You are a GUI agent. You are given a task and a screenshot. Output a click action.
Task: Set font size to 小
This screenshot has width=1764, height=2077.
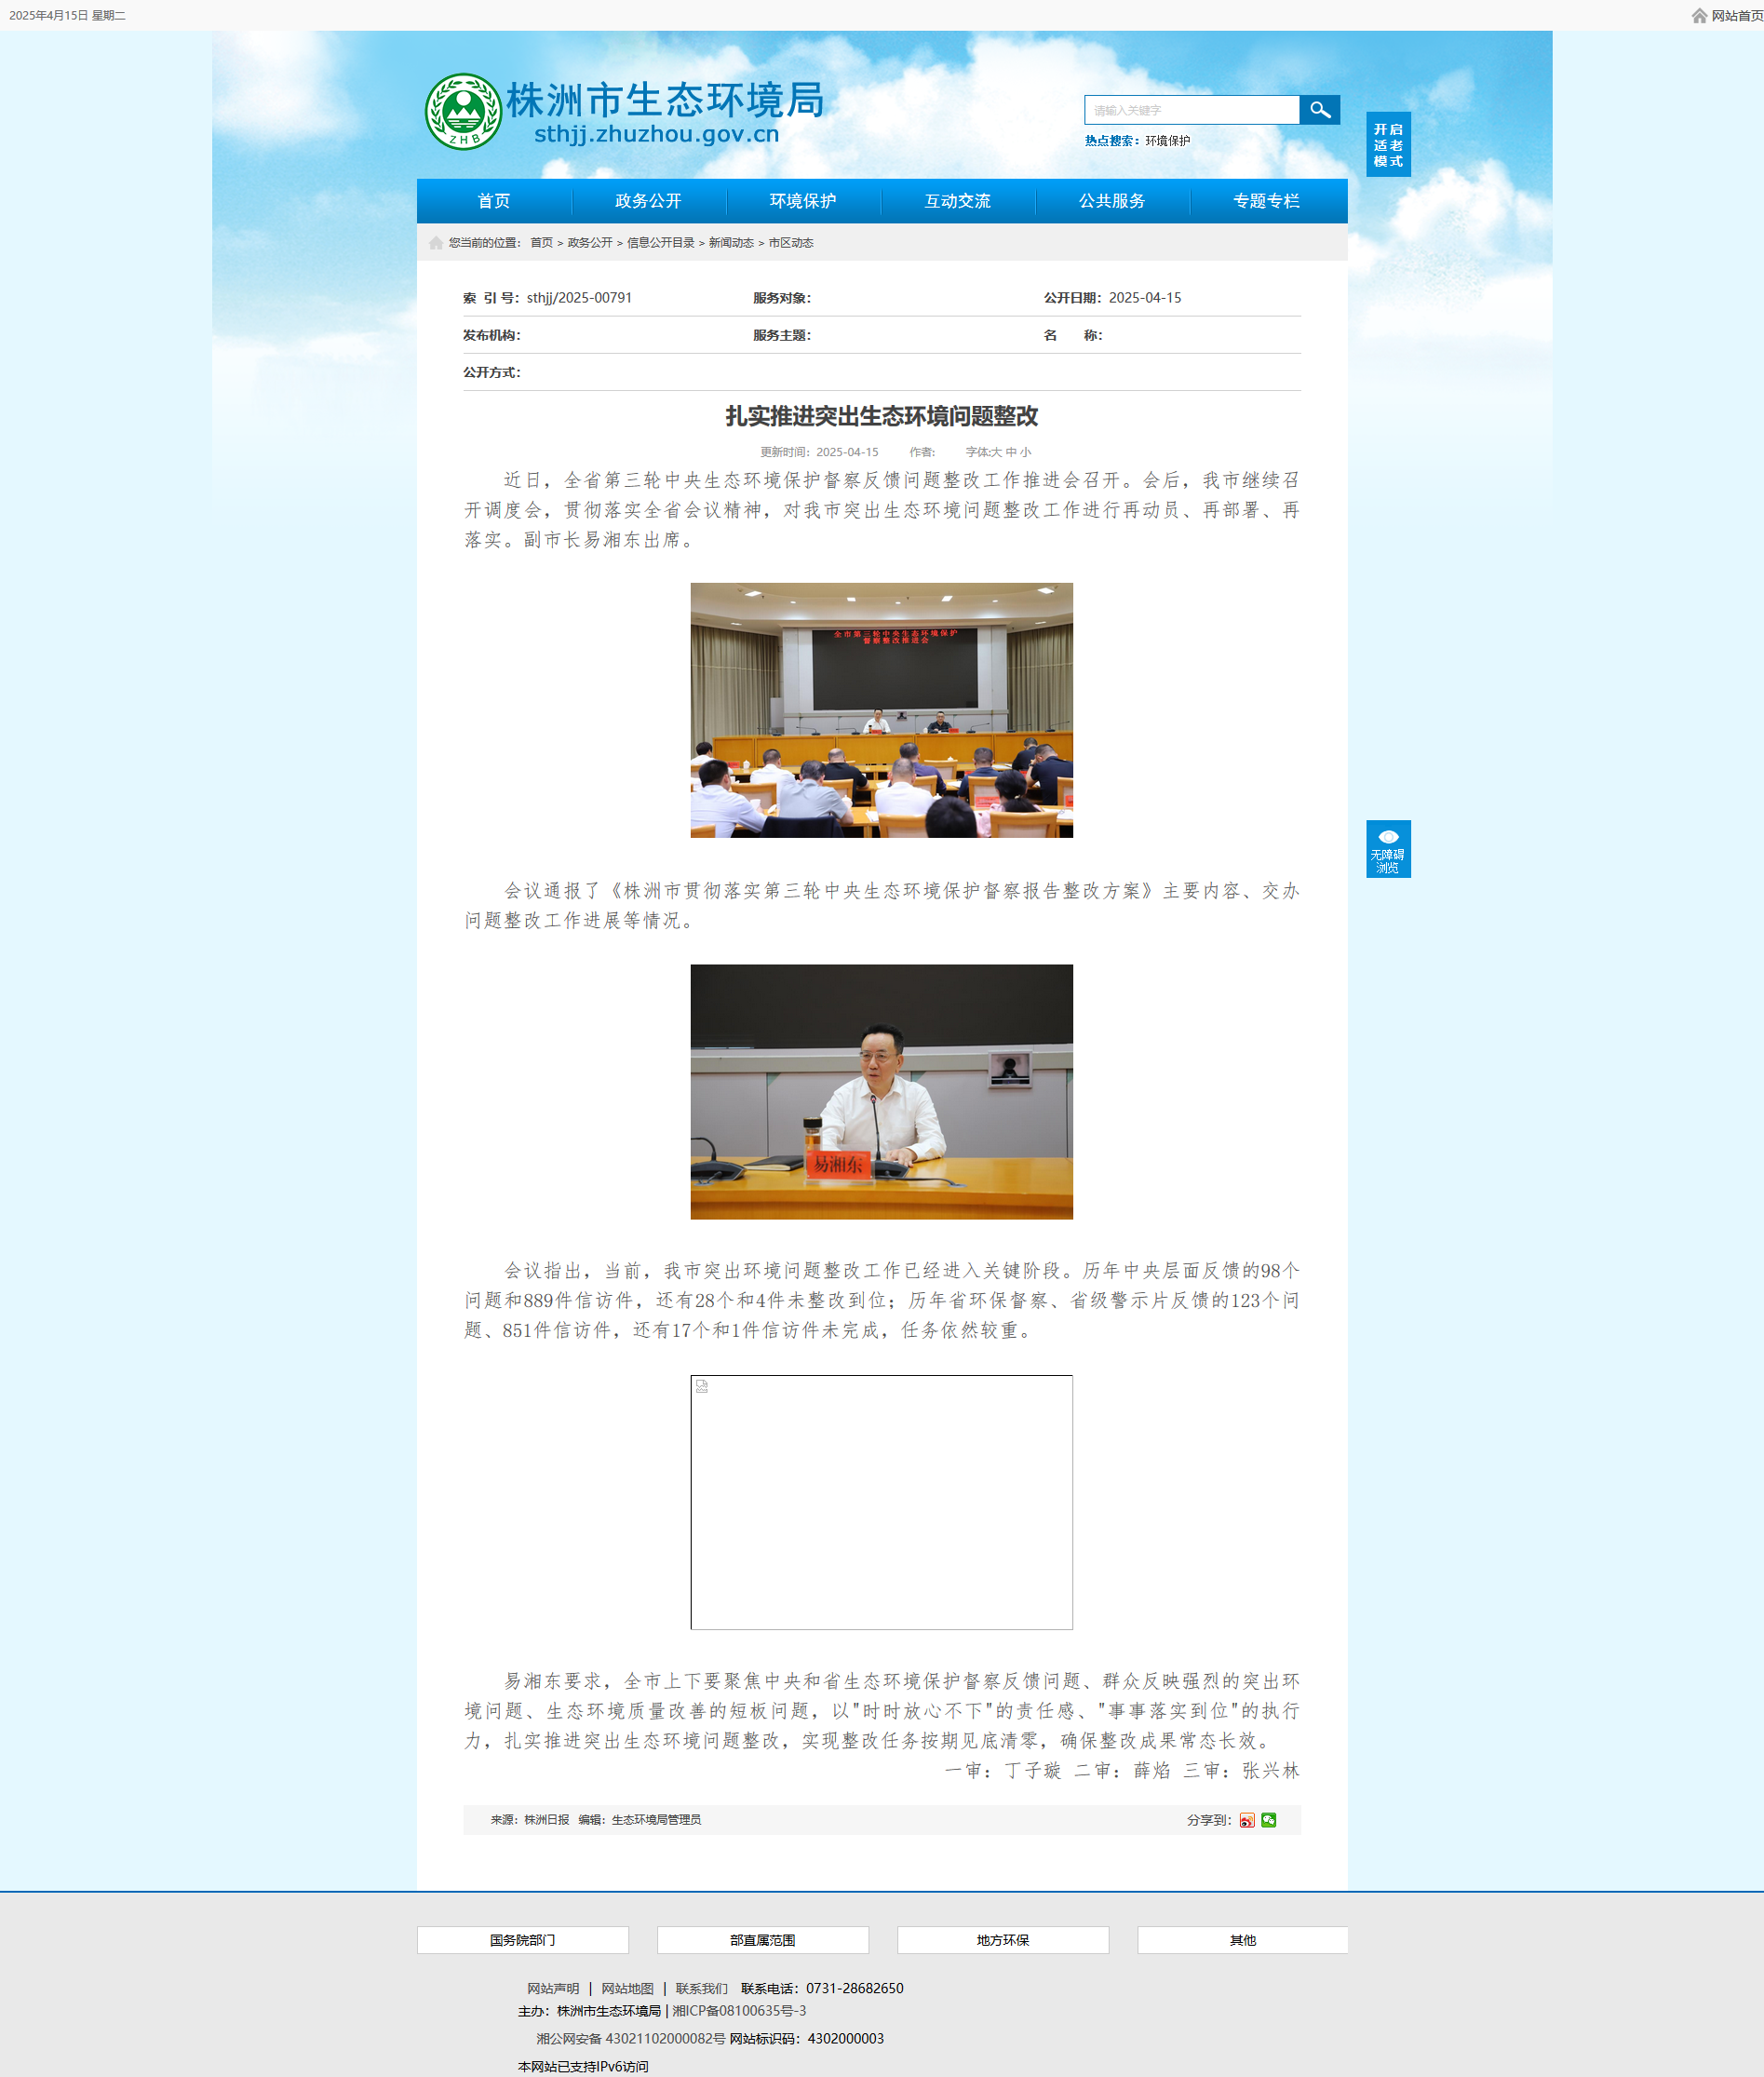[x=1025, y=452]
